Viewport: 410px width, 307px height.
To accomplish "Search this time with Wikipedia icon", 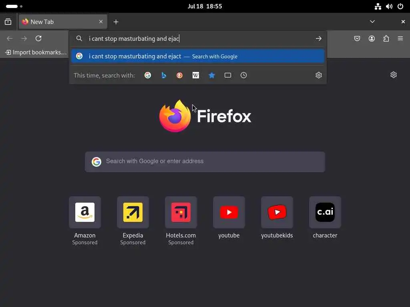I will [x=195, y=76].
